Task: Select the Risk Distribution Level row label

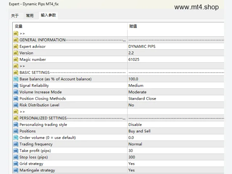Action: pos(40,105)
